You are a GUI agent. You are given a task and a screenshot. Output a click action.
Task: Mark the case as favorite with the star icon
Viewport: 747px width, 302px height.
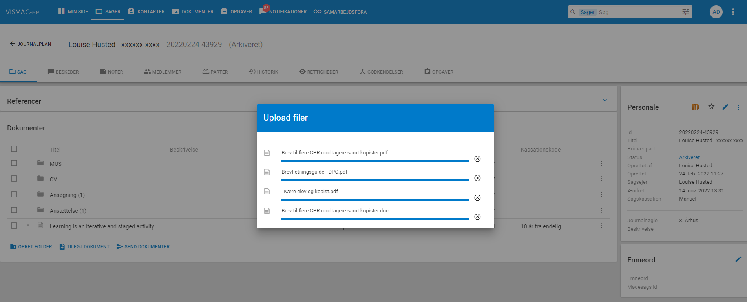[x=711, y=107]
